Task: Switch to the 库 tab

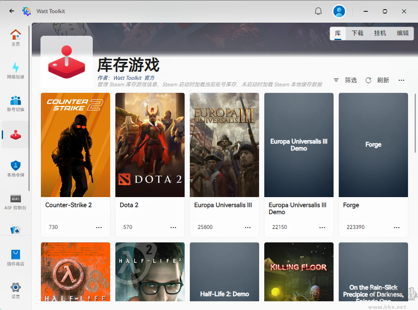Action: click(338, 33)
